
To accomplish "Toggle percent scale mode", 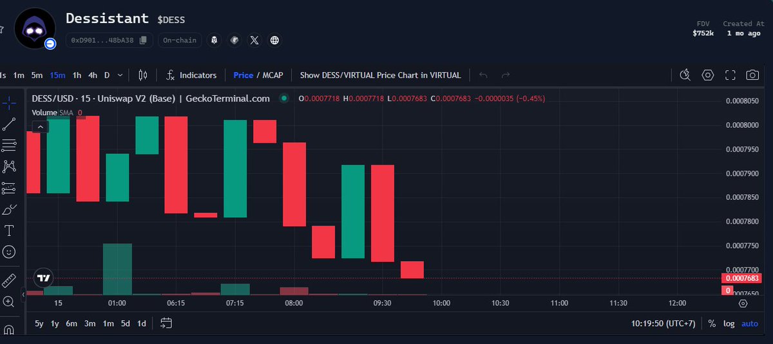I will tap(712, 323).
